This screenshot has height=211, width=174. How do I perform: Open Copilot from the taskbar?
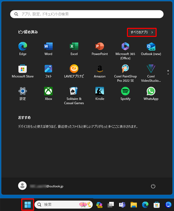(99, 205)
